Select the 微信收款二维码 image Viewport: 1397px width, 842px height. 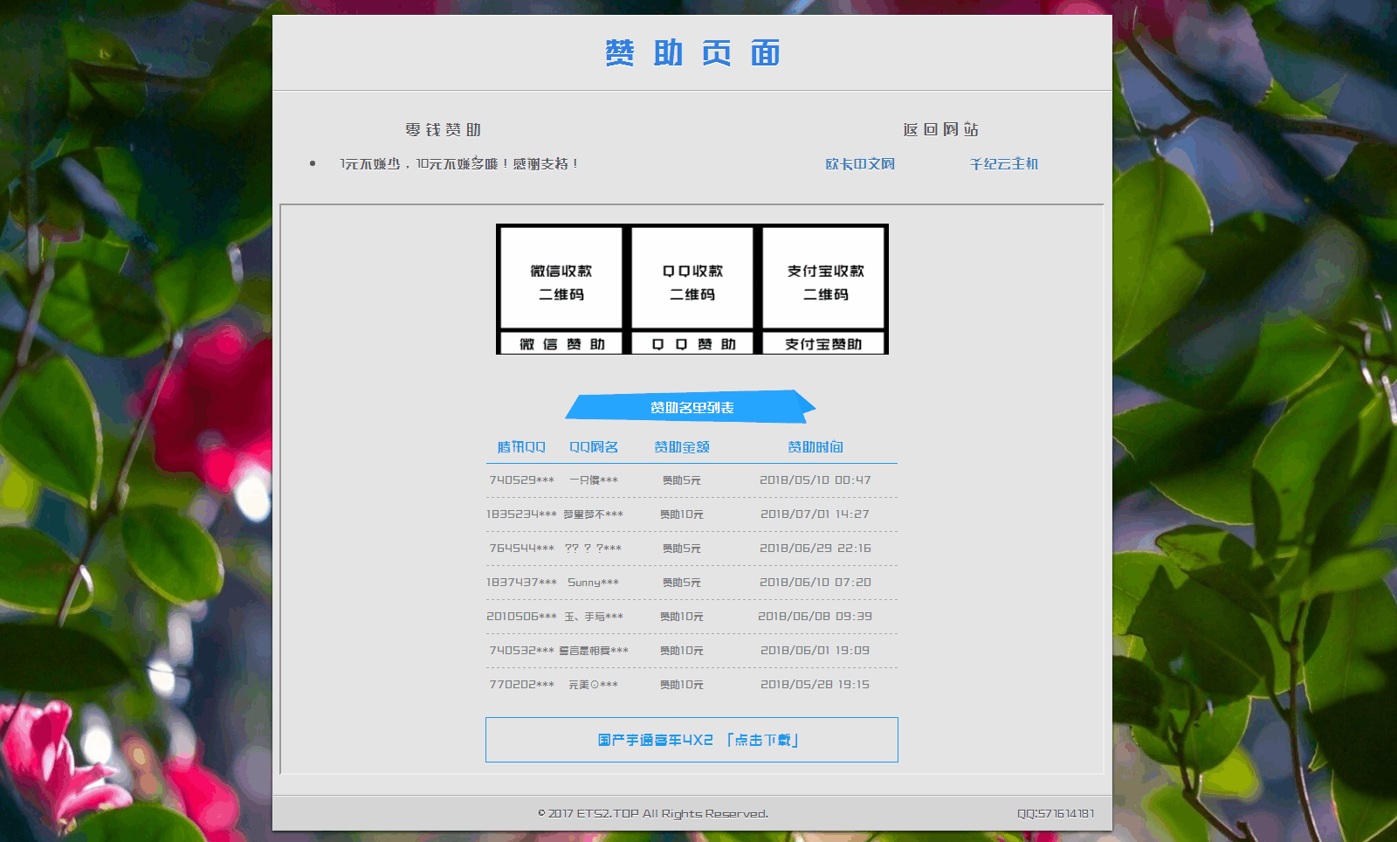561,278
